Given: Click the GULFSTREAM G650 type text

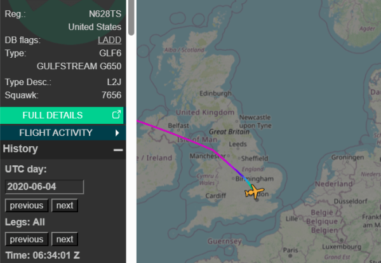Looking at the screenshot, I should (79, 65).
